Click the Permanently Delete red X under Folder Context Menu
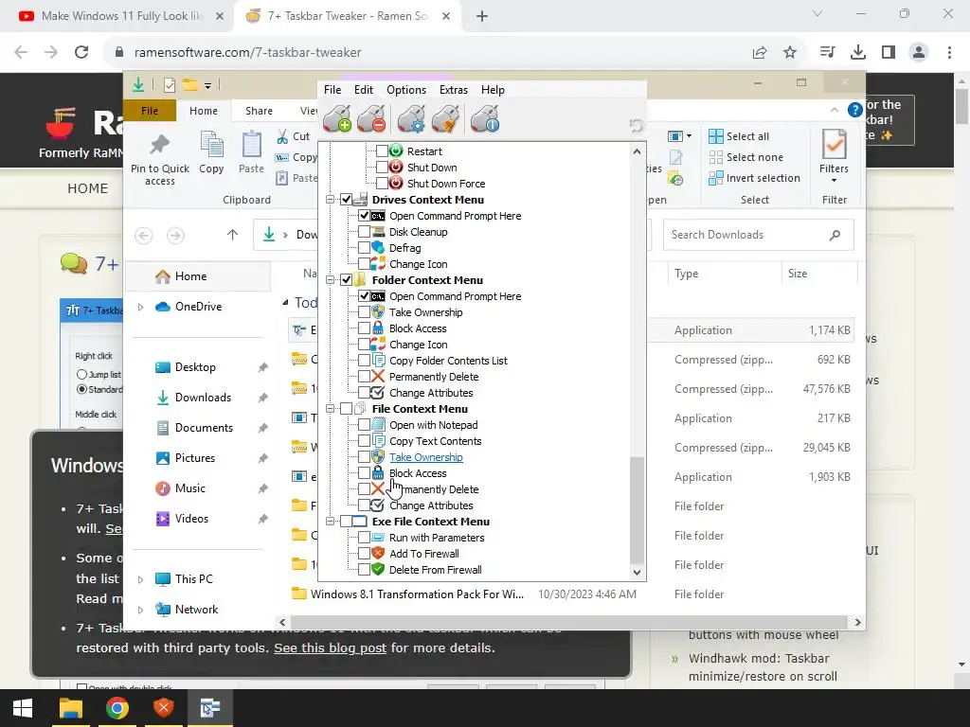970x727 pixels. [x=379, y=377]
